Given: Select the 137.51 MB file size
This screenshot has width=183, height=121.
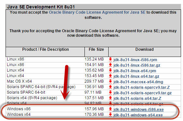Looking at the screenshot, I should tap(94, 98).
